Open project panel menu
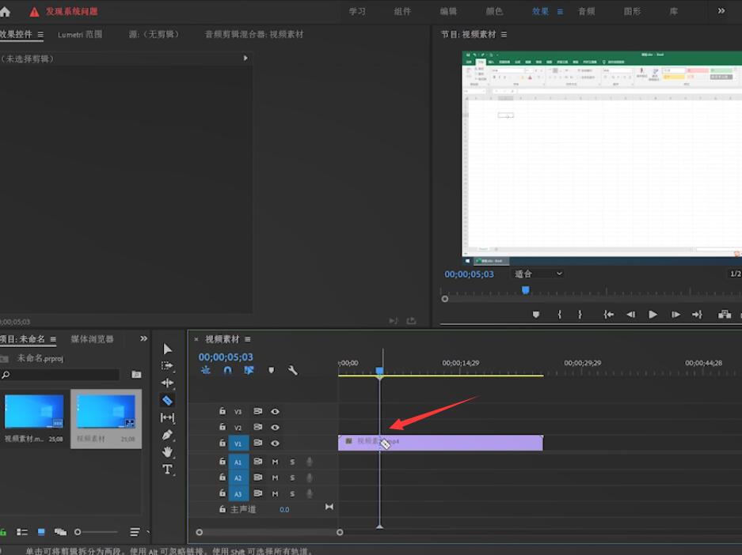742x555 pixels. (53, 339)
